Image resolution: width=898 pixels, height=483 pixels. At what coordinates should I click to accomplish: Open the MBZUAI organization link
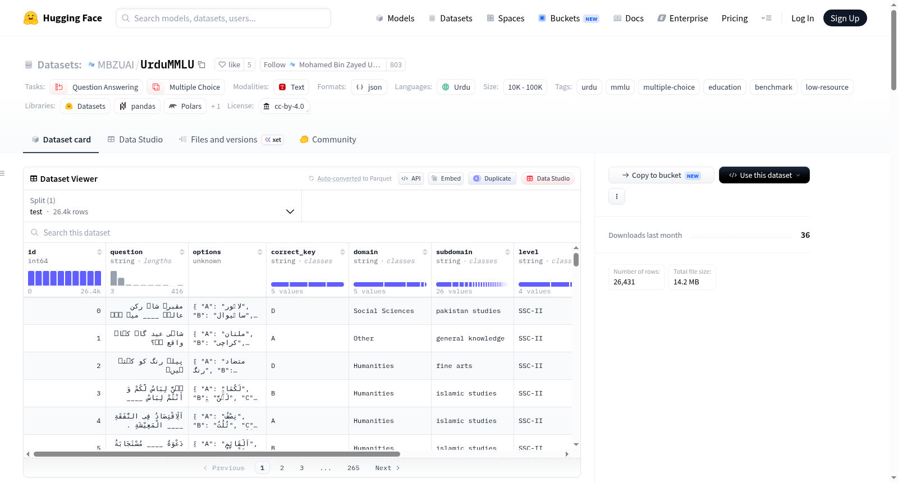click(116, 65)
